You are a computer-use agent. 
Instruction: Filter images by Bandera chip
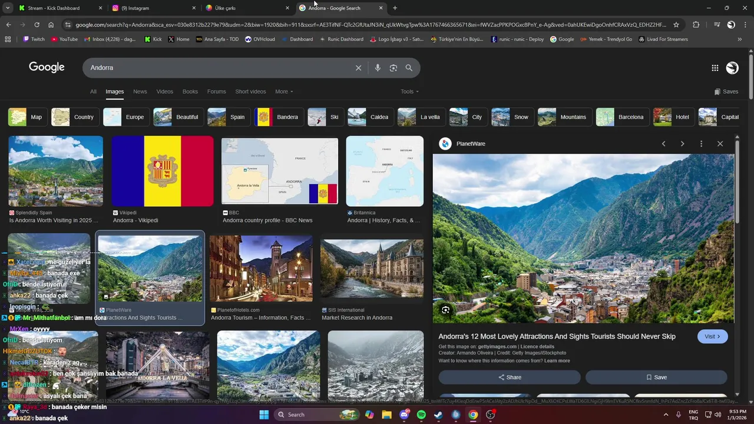pyautogui.click(x=280, y=117)
